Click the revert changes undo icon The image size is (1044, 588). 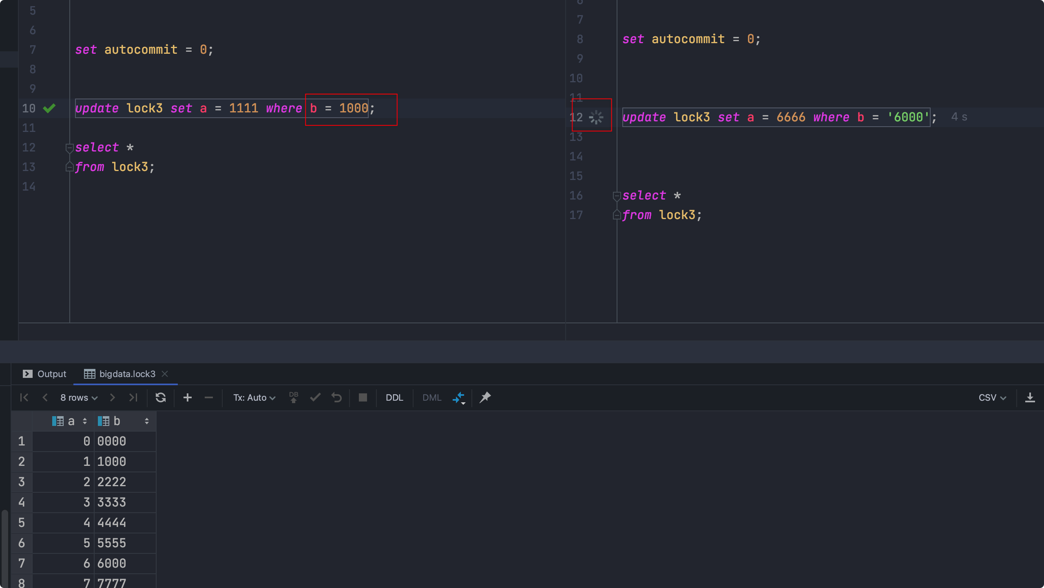336,397
